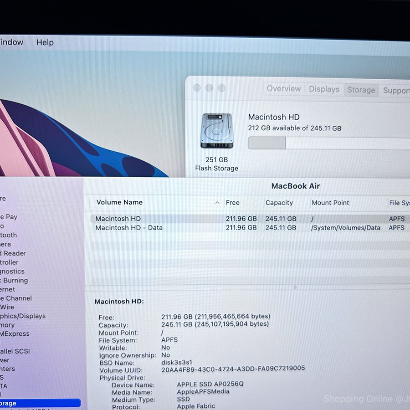Screen dimensions: 410x410
Task: Click the Volume UUID value 20AA4F89-43C0-4724-A3DD-FA09C7219005
Action: click(x=233, y=369)
